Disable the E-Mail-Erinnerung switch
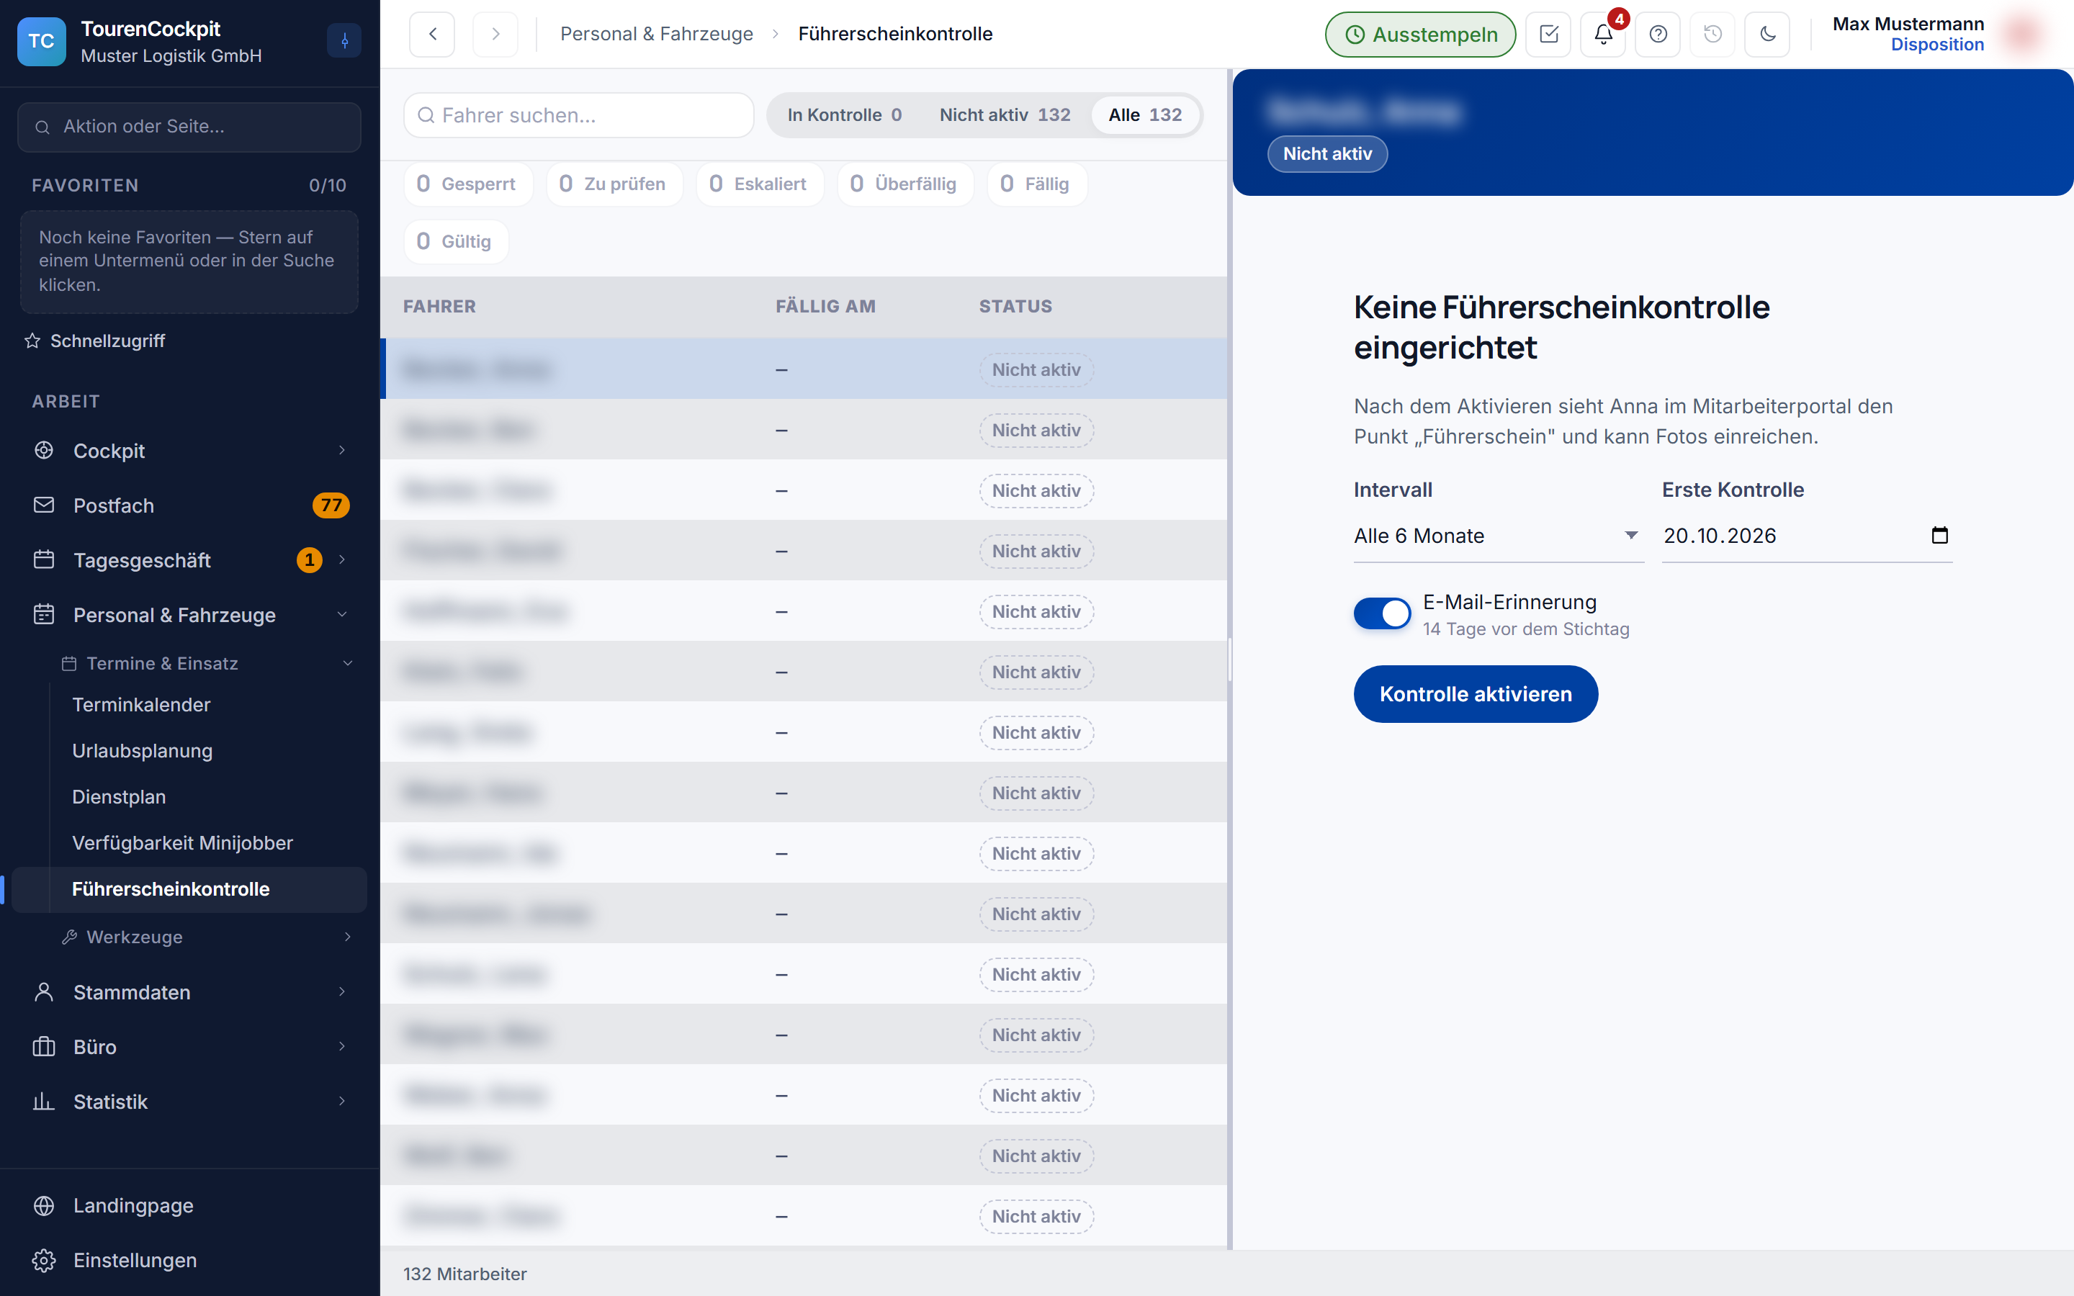The image size is (2074, 1296). (x=1381, y=613)
